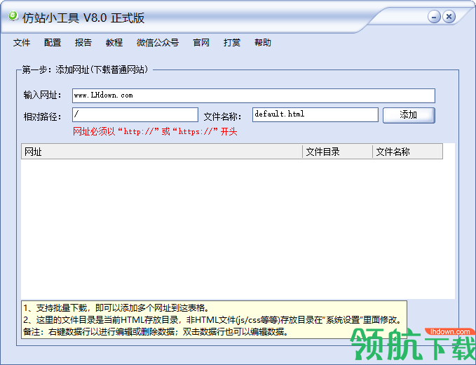476x365 pixels.
Task: Focus the 相对路径 input field
Action: pyautogui.click(x=135, y=115)
